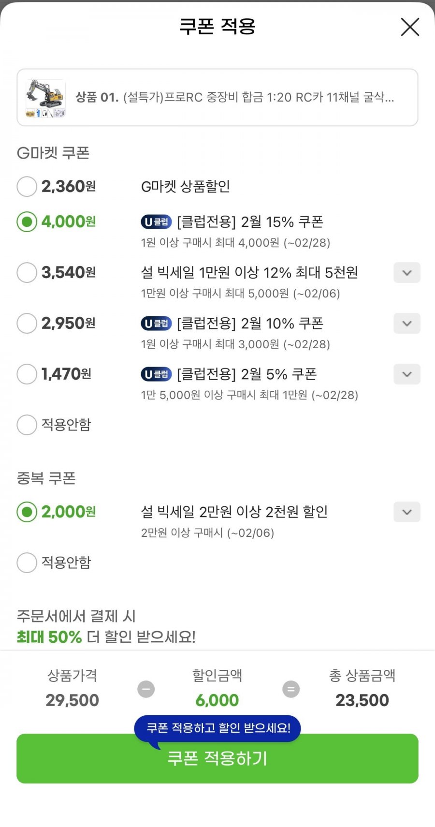Select the 2,000원 중복 쿠폰 option

click(27, 512)
